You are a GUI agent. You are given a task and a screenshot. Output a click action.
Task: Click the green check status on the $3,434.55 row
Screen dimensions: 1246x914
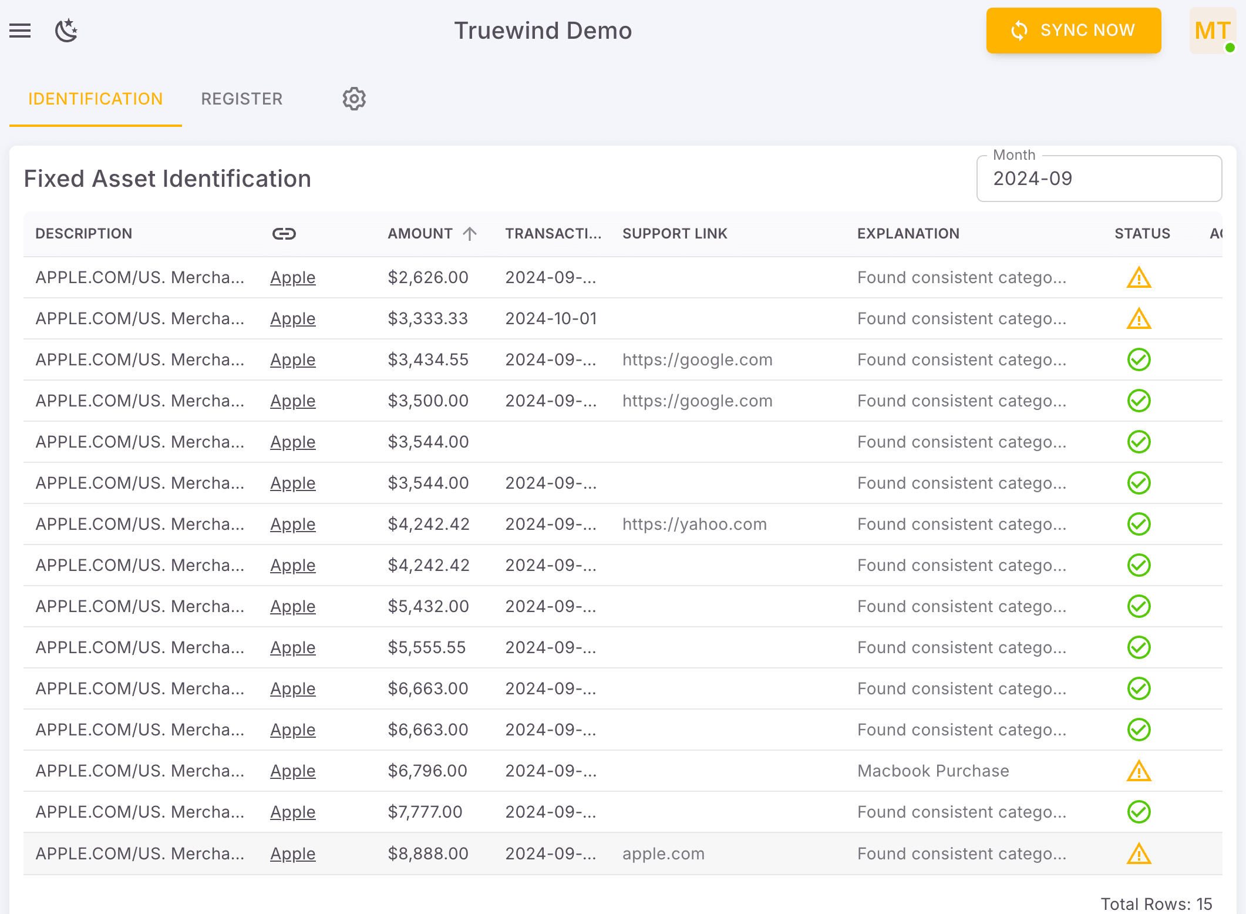pos(1138,359)
